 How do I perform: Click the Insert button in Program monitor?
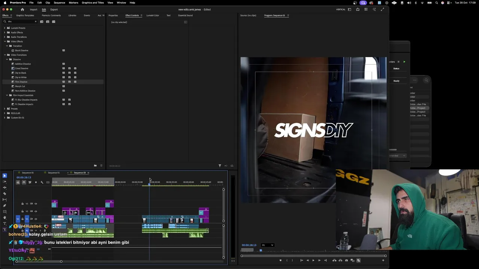coord(335,260)
